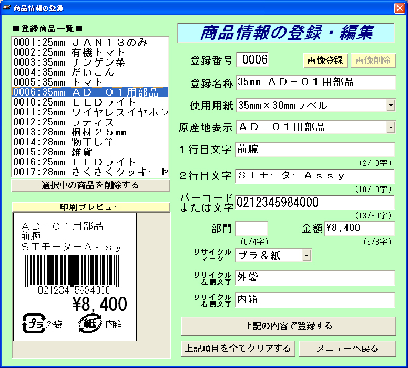Select list item 0002:25mm 有機トマト
Screen dimensions: 408x368
[x=90, y=52]
